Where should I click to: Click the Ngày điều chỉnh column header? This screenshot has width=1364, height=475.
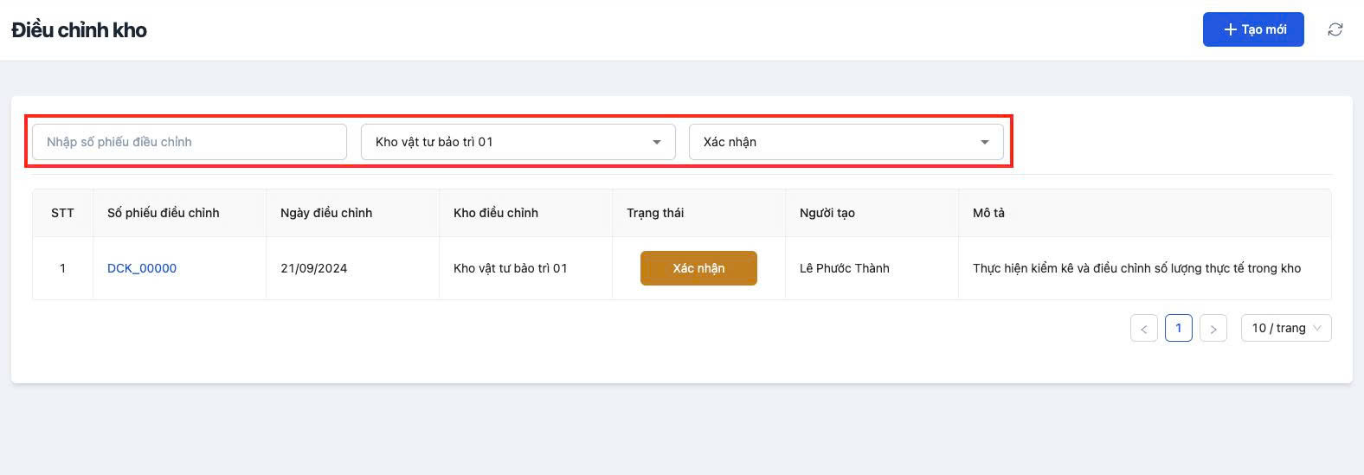pyautogui.click(x=326, y=213)
